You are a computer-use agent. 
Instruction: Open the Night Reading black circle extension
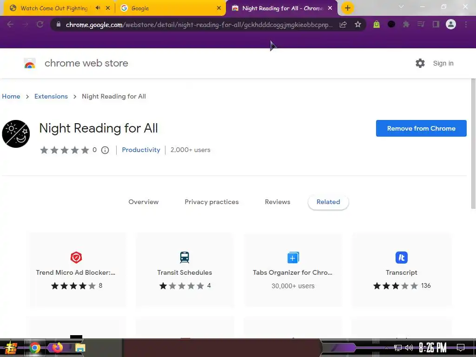click(x=391, y=24)
